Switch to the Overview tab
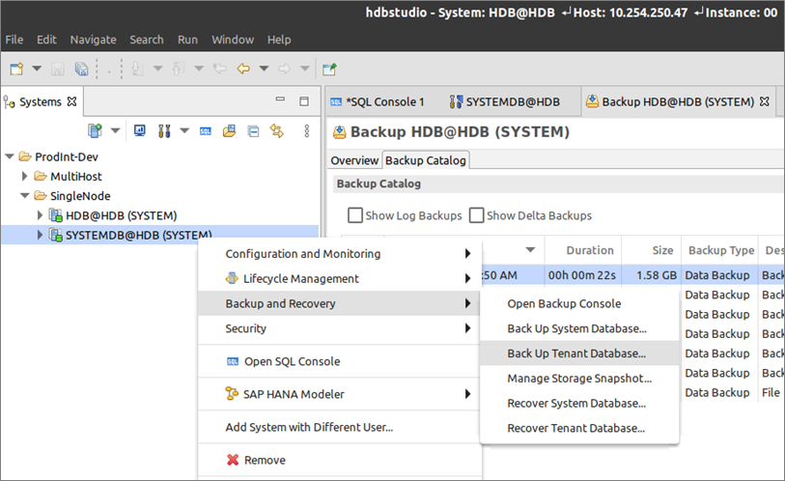The width and height of the screenshot is (785, 481). 354,160
